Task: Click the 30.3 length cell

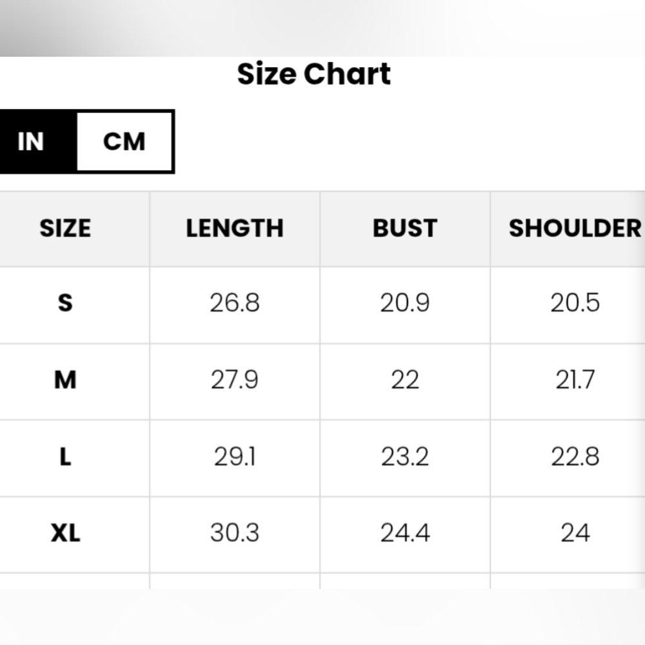Action: pos(235,533)
